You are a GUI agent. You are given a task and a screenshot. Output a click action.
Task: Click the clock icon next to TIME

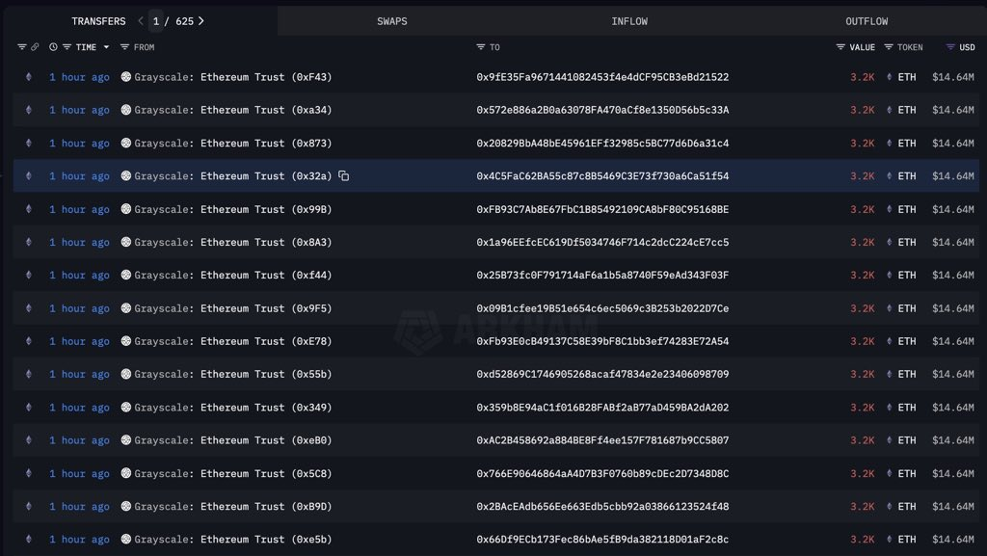coord(53,46)
